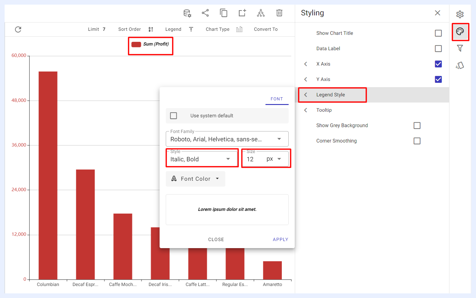Open the font Style dropdown
The image size is (476, 298).
click(202, 159)
